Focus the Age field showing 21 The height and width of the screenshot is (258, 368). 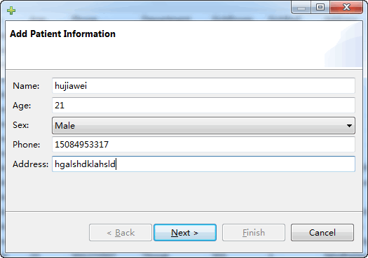click(203, 106)
